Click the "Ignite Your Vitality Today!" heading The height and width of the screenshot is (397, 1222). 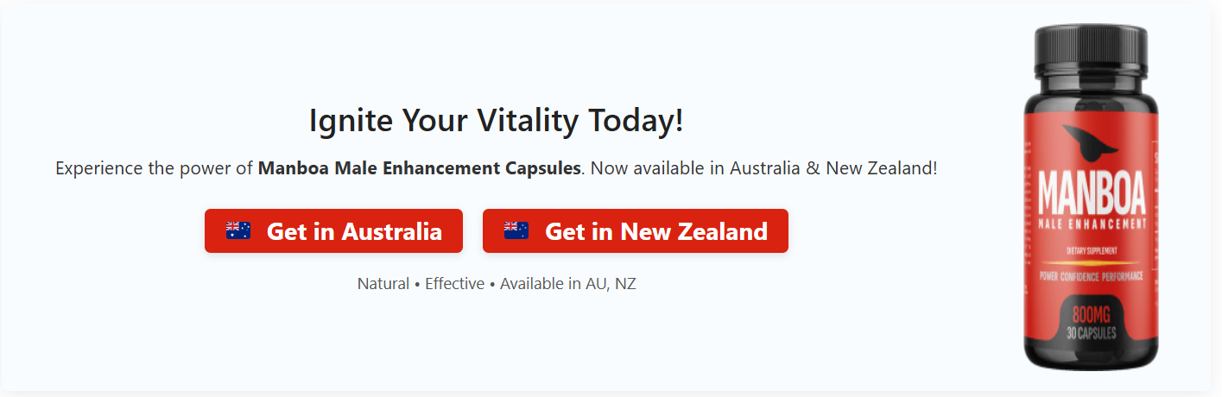(496, 120)
